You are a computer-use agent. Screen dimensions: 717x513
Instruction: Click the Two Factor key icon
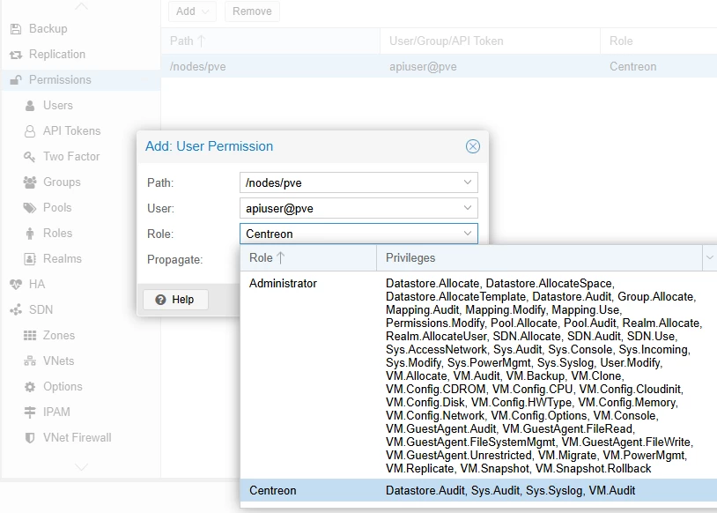click(30, 157)
